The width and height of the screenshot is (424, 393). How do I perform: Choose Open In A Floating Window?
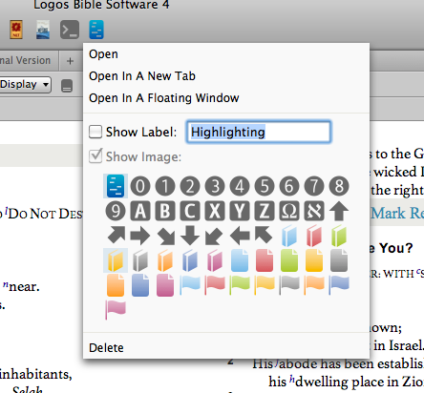pos(164,98)
